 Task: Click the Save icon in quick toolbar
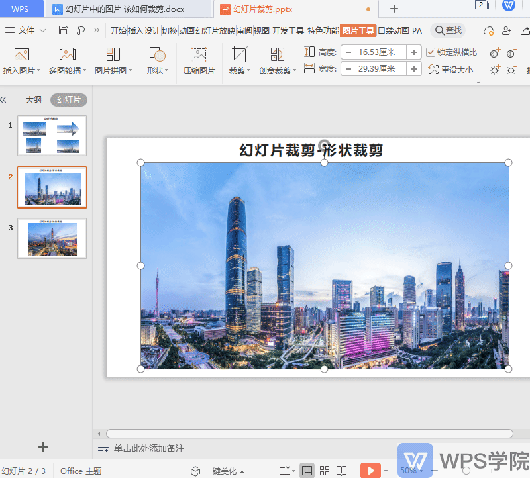pos(63,30)
